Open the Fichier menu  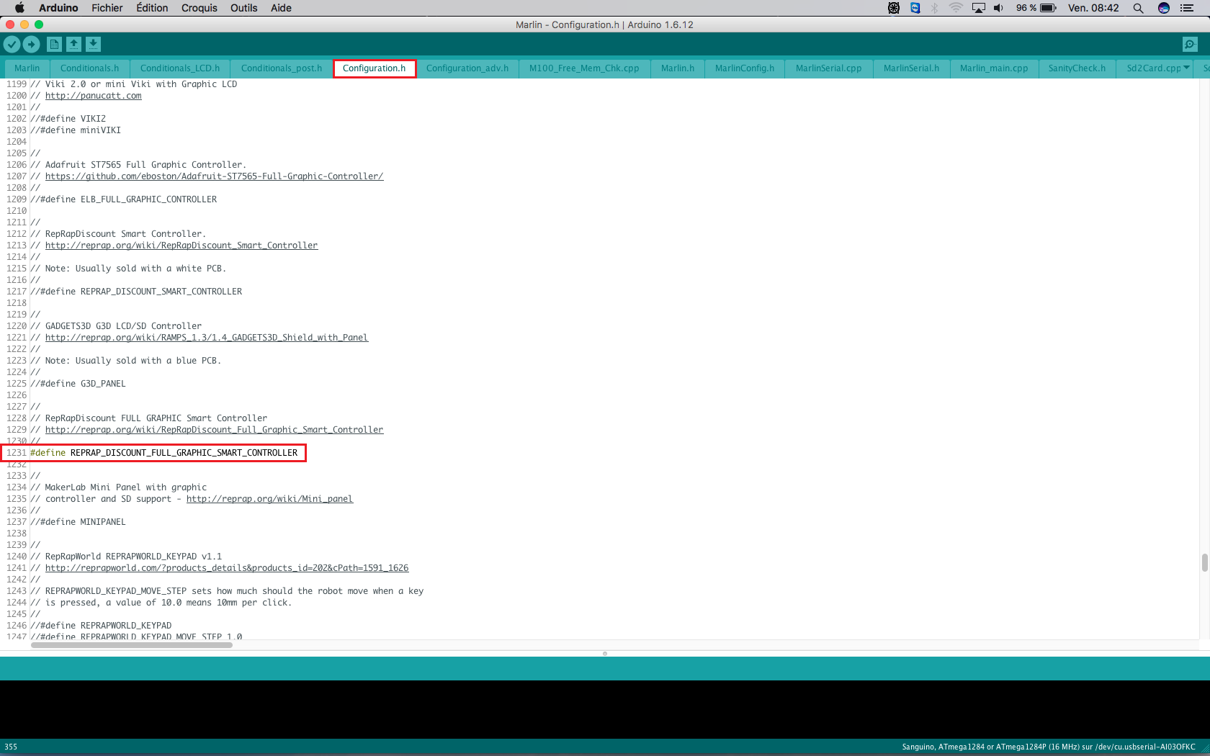pos(107,8)
